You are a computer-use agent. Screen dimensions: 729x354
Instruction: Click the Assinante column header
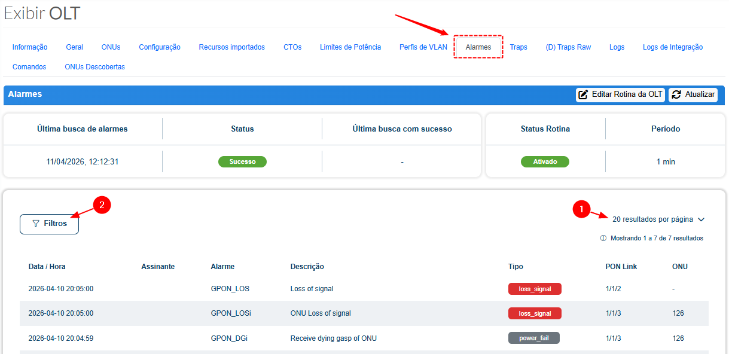(158, 267)
